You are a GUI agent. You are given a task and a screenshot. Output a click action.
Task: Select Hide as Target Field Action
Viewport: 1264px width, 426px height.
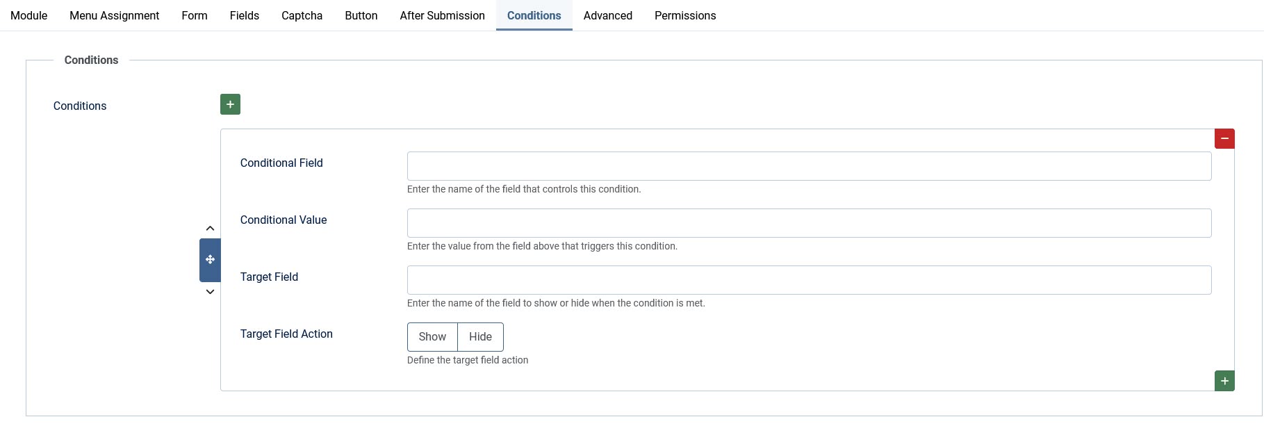pyautogui.click(x=480, y=337)
